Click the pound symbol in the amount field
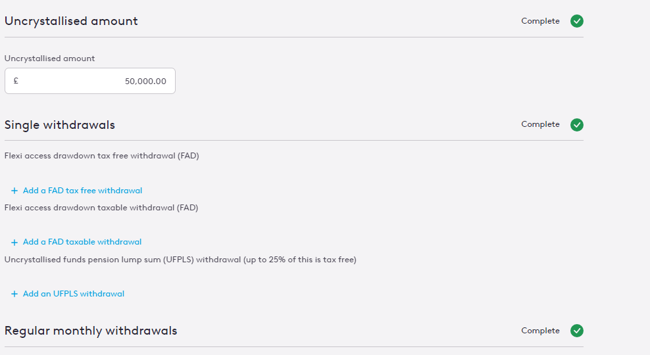Image resolution: width=650 pixels, height=355 pixels. [x=16, y=81]
